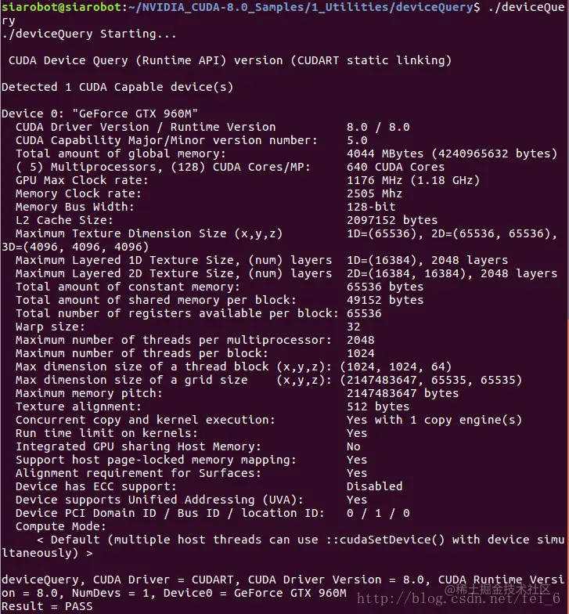Click the ./deviceQuery Starting... line
569x614 pixels.
tap(89, 34)
